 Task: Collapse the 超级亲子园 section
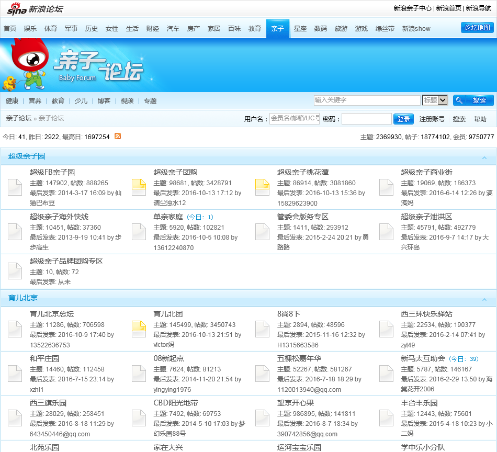484,157
